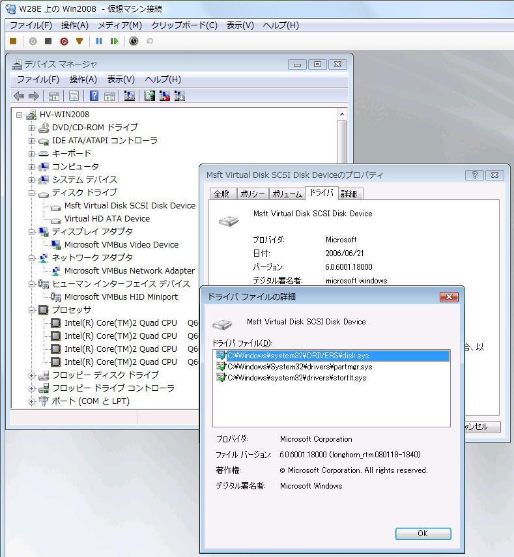This screenshot has height=557, width=514.
Task: Click the orange Save state icon
Action: point(79,41)
